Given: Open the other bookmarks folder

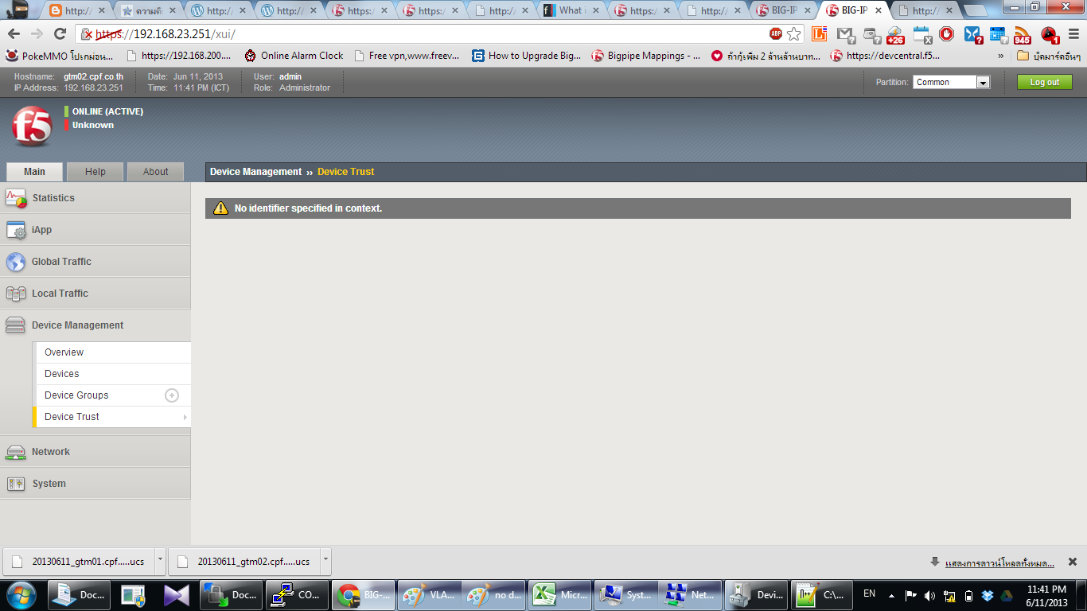Looking at the screenshot, I should point(1048,56).
